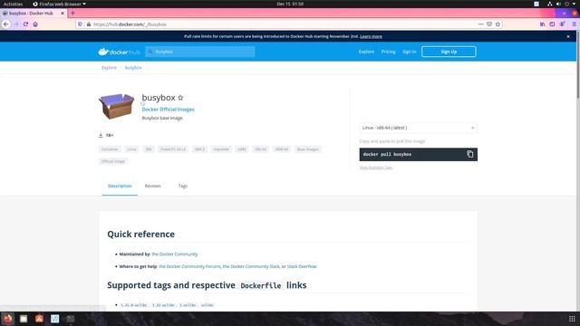Click the Base Images tag chip

pyautogui.click(x=308, y=149)
